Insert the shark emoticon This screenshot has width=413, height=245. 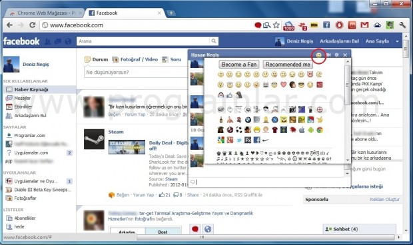coord(220,95)
